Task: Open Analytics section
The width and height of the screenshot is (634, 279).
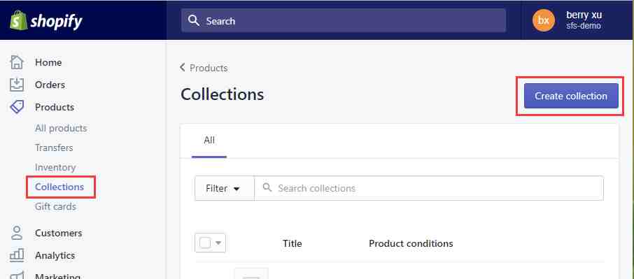Action: 55,256
